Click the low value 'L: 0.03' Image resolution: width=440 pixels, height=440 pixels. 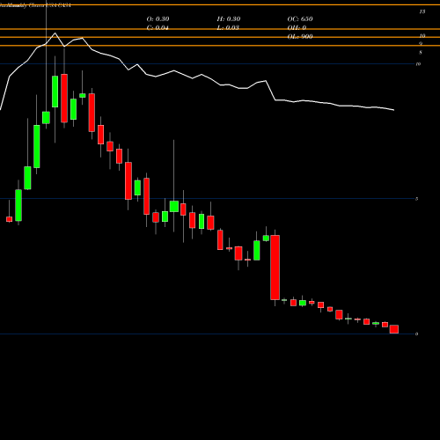[228, 28]
